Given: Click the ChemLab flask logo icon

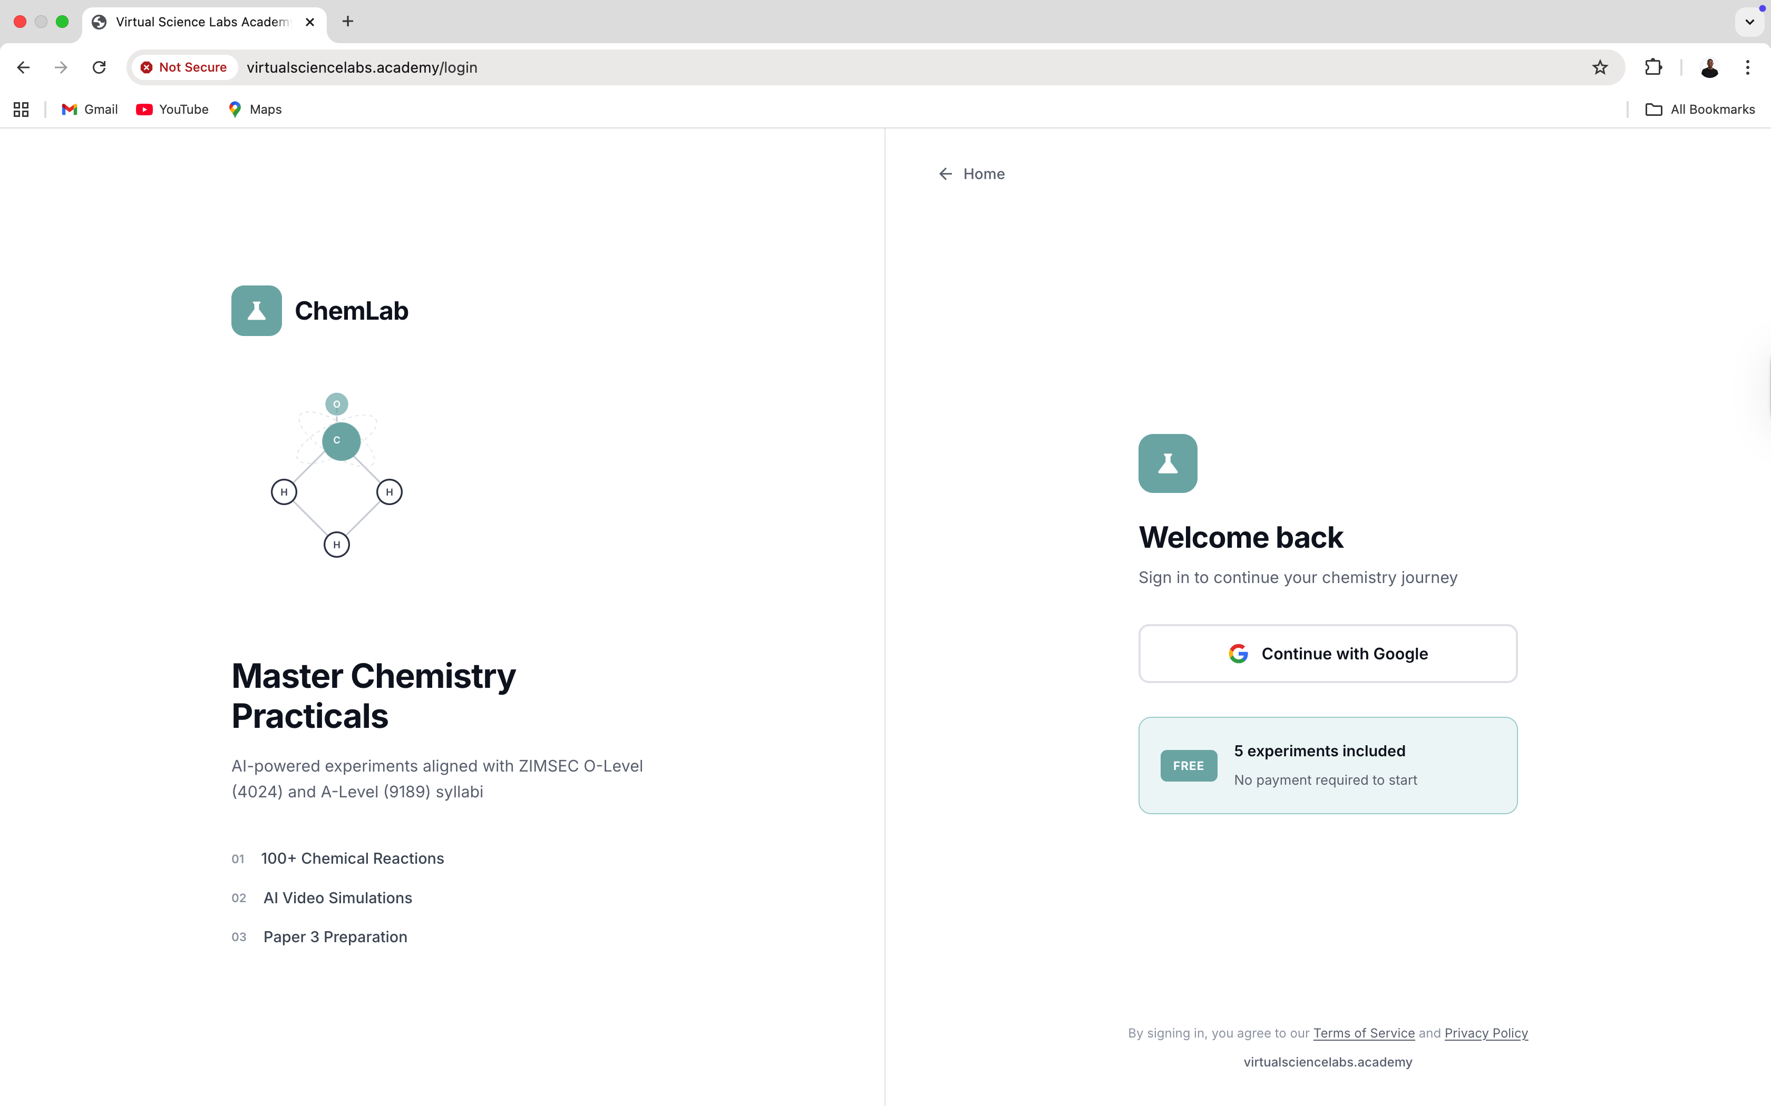Looking at the screenshot, I should click(x=256, y=311).
